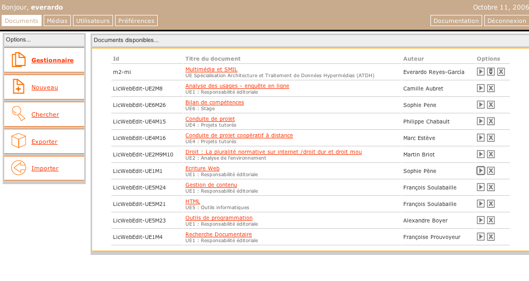Delete the Recherche Documentaire document
This screenshot has width=529, height=281.
click(491, 237)
